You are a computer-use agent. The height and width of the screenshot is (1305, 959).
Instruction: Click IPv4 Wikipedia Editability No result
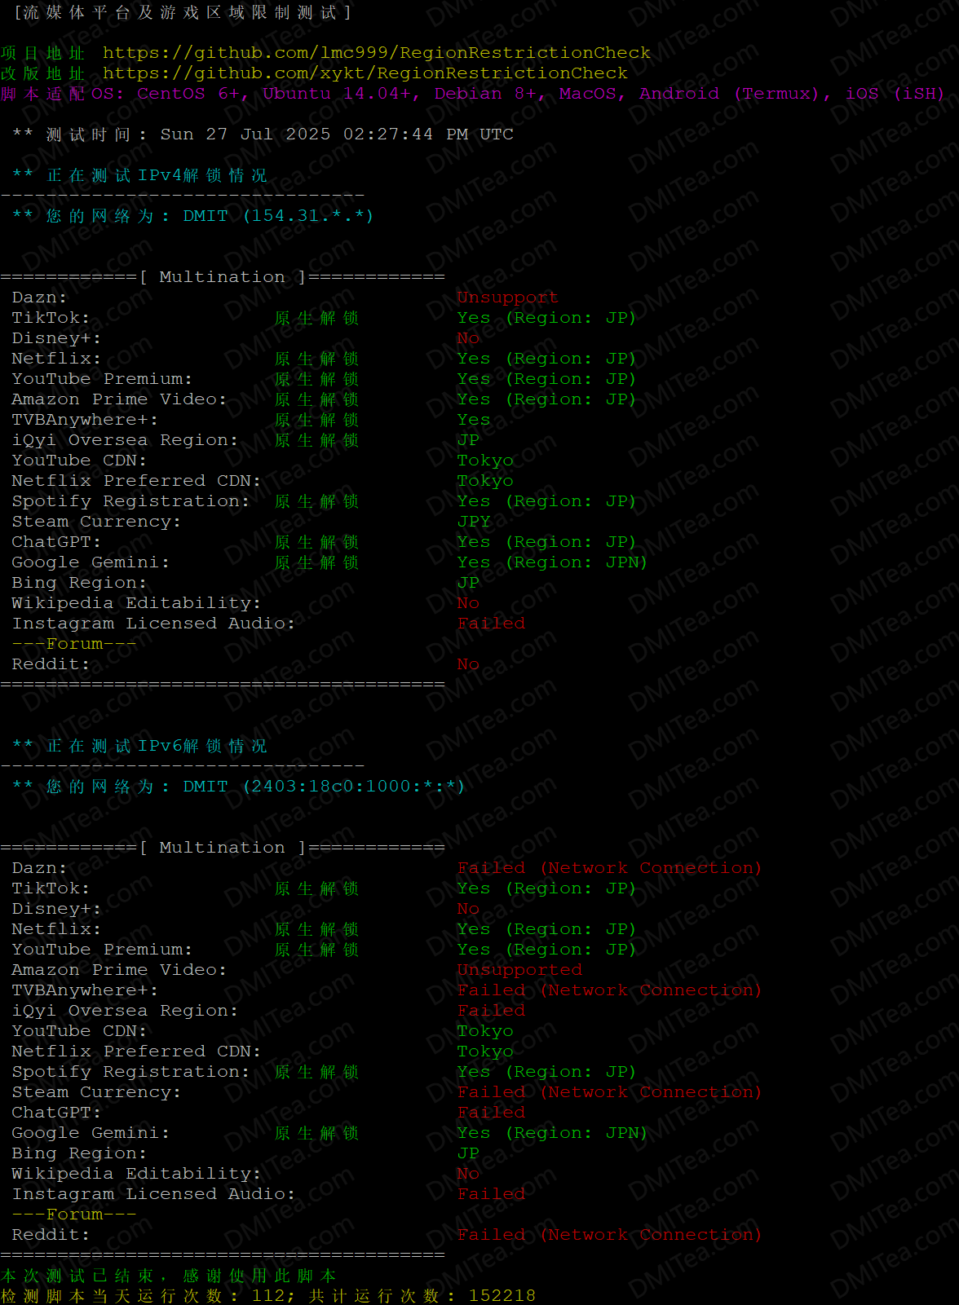point(468,603)
